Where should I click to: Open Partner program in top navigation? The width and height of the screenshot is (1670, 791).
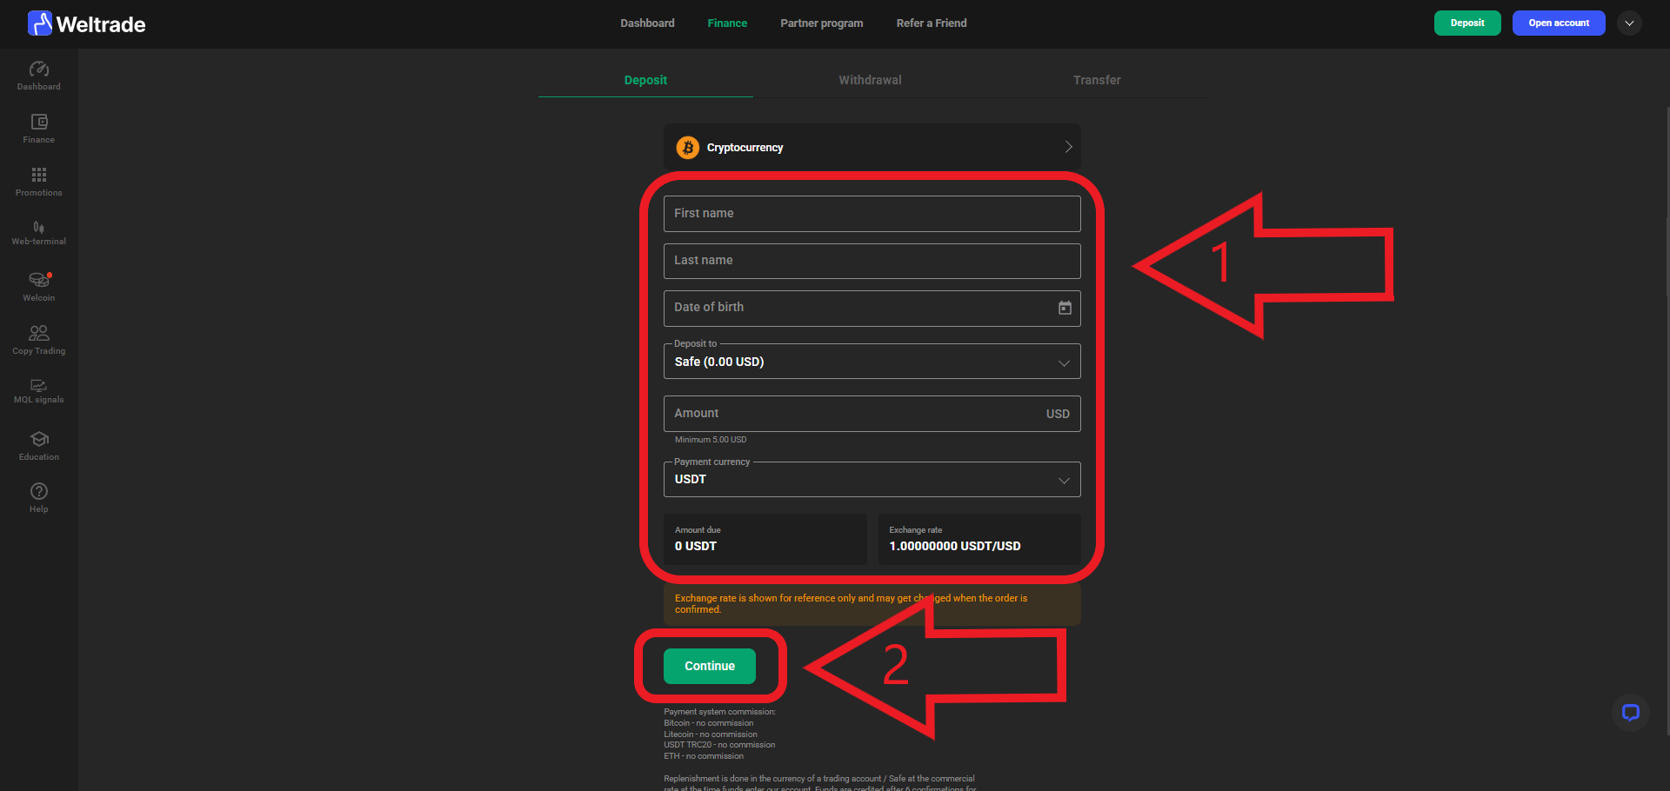coord(822,23)
